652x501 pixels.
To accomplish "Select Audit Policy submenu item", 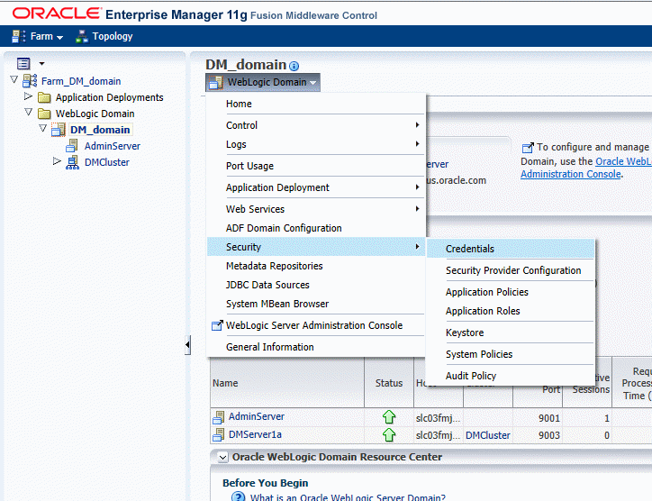I will point(511,376).
